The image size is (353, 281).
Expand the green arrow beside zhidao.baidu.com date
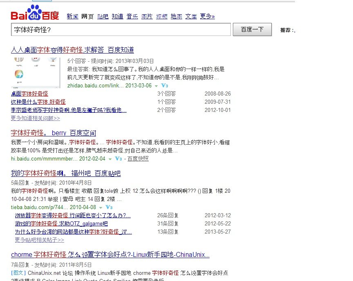tap(156, 86)
